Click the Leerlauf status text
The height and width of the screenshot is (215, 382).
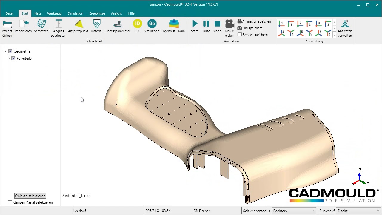tap(80, 211)
